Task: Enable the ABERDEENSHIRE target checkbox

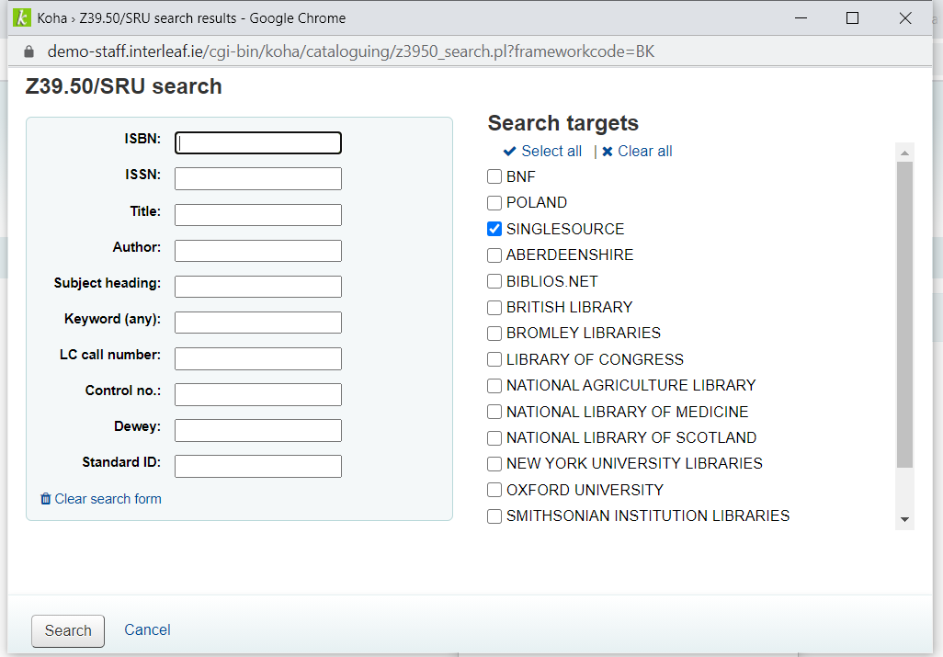Action: [494, 255]
